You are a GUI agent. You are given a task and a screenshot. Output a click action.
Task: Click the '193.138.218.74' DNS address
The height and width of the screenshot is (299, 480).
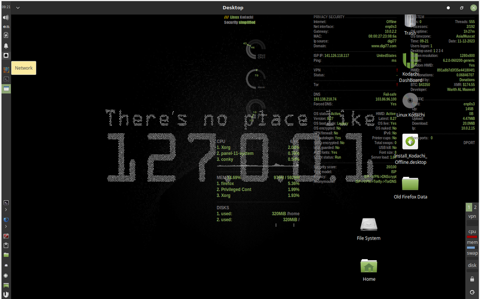(x=325, y=99)
